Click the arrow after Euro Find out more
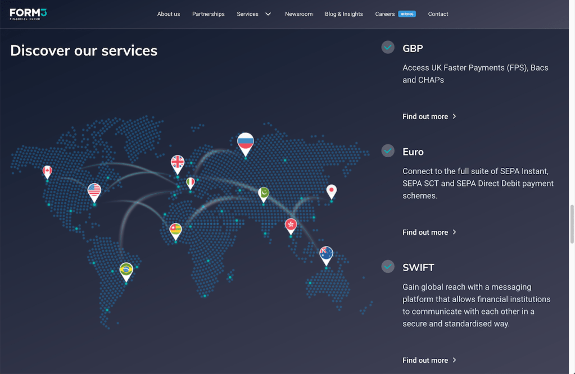 point(454,232)
